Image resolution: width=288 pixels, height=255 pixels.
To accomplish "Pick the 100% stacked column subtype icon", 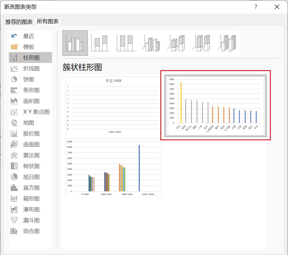I will click(126, 43).
